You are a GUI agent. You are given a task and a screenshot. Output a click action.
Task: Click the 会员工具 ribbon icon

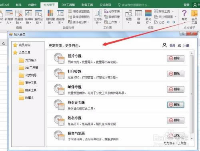click(x=194, y=14)
